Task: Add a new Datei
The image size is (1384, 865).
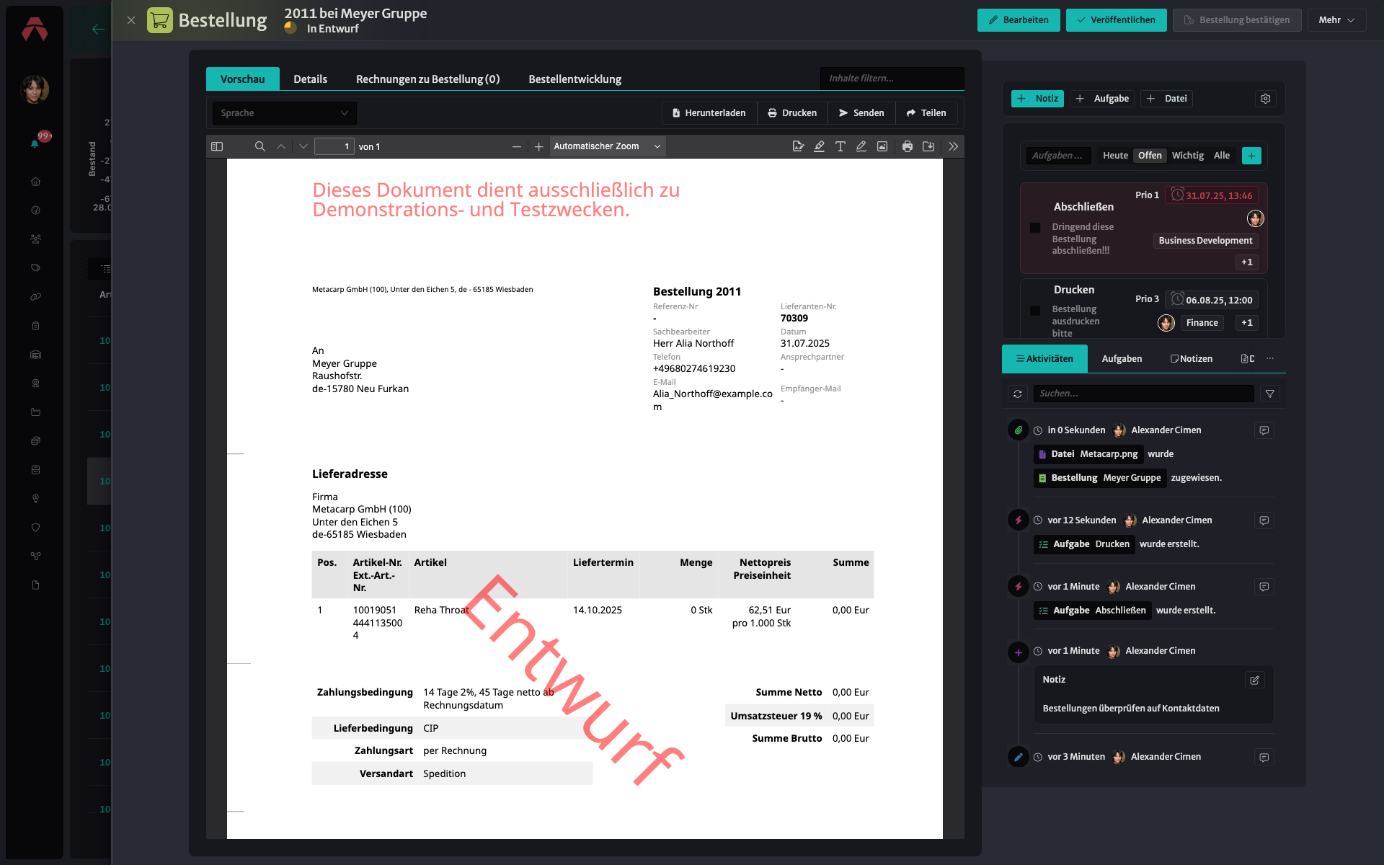Action: (x=1166, y=99)
